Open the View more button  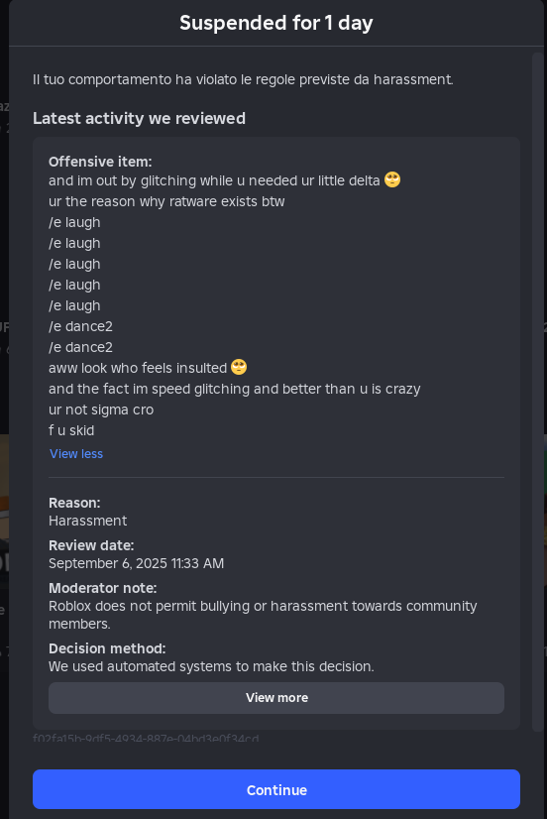click(276, 698)
